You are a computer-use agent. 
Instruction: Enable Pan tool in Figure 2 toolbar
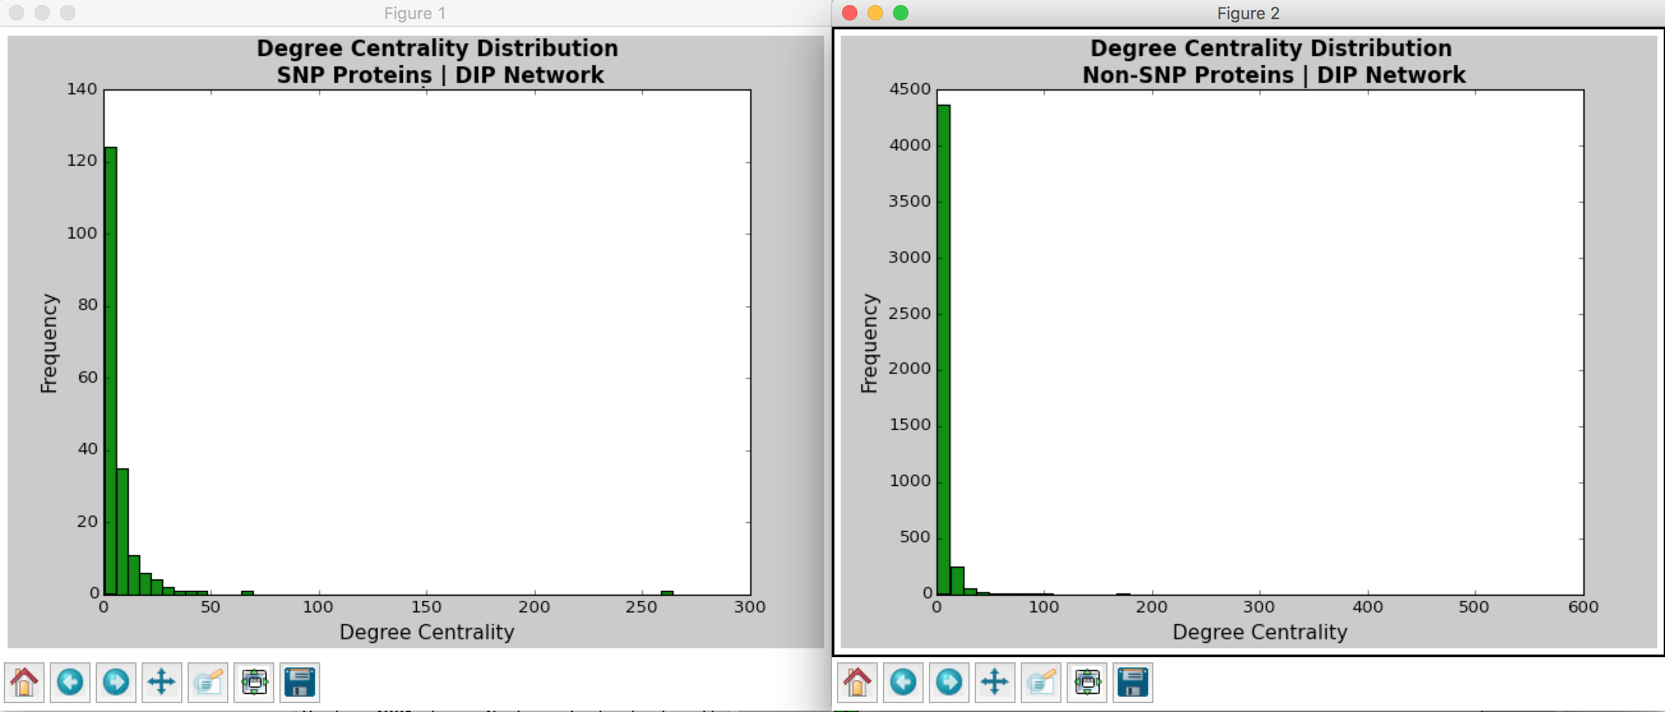995,681
